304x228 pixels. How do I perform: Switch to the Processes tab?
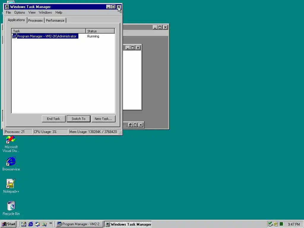point(35,20)
